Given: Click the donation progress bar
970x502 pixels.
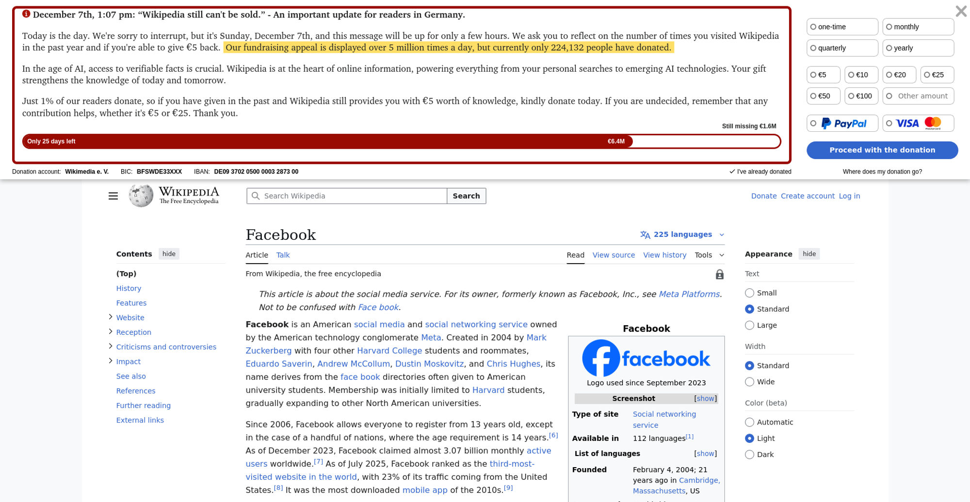Looking at the screenshot, I should (401, 141).
